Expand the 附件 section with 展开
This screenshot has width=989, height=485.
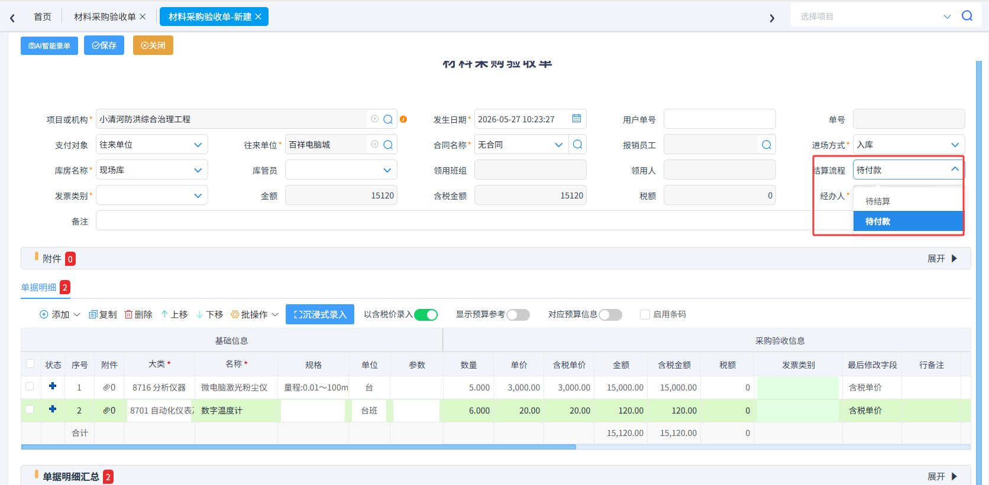[x=942, y=259]
